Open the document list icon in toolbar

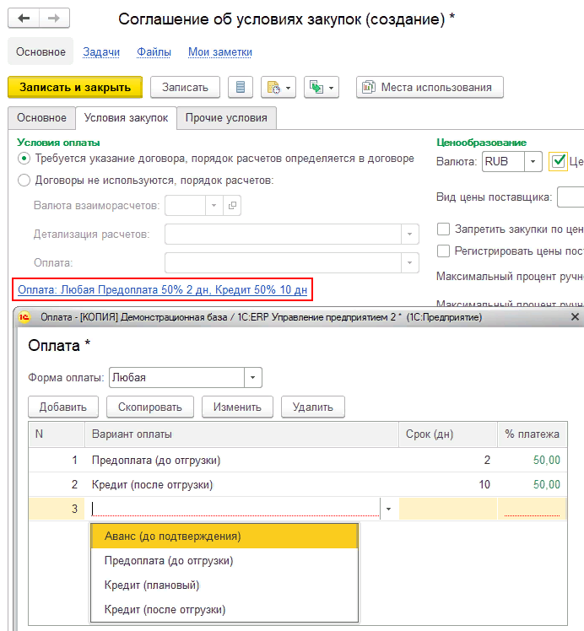coord(241,87)
